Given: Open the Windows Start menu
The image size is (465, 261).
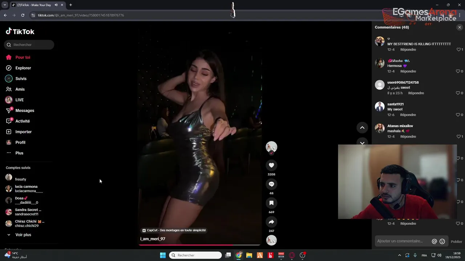Looking at the screenshot, I should click(x=163, y=255).
